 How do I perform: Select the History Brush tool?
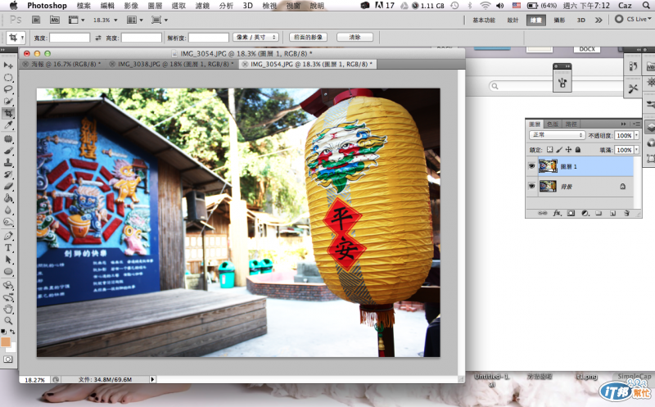tap(8, 174)
